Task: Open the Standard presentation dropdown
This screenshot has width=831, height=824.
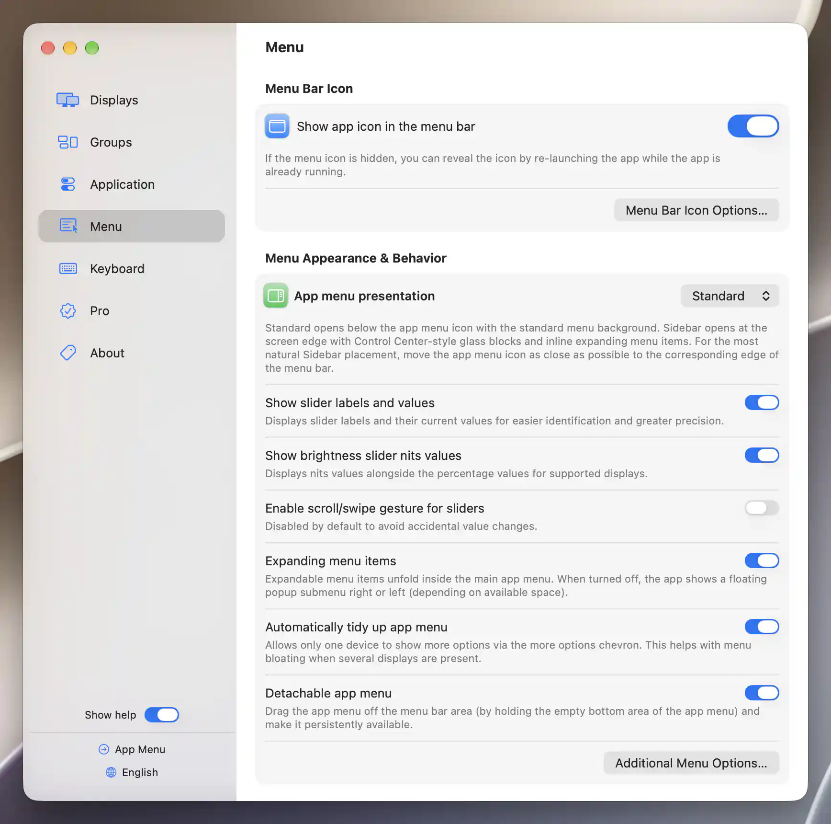Action: click(730, 296)
